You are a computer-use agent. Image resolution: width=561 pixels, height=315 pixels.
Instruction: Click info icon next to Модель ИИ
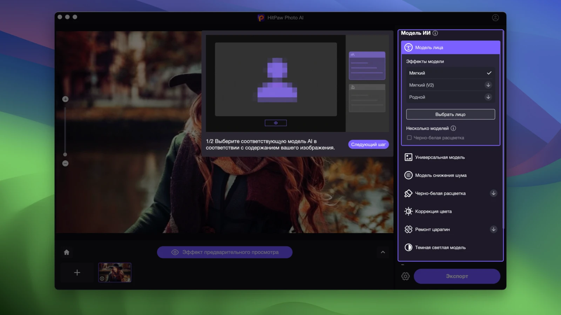tap(435, 33)
